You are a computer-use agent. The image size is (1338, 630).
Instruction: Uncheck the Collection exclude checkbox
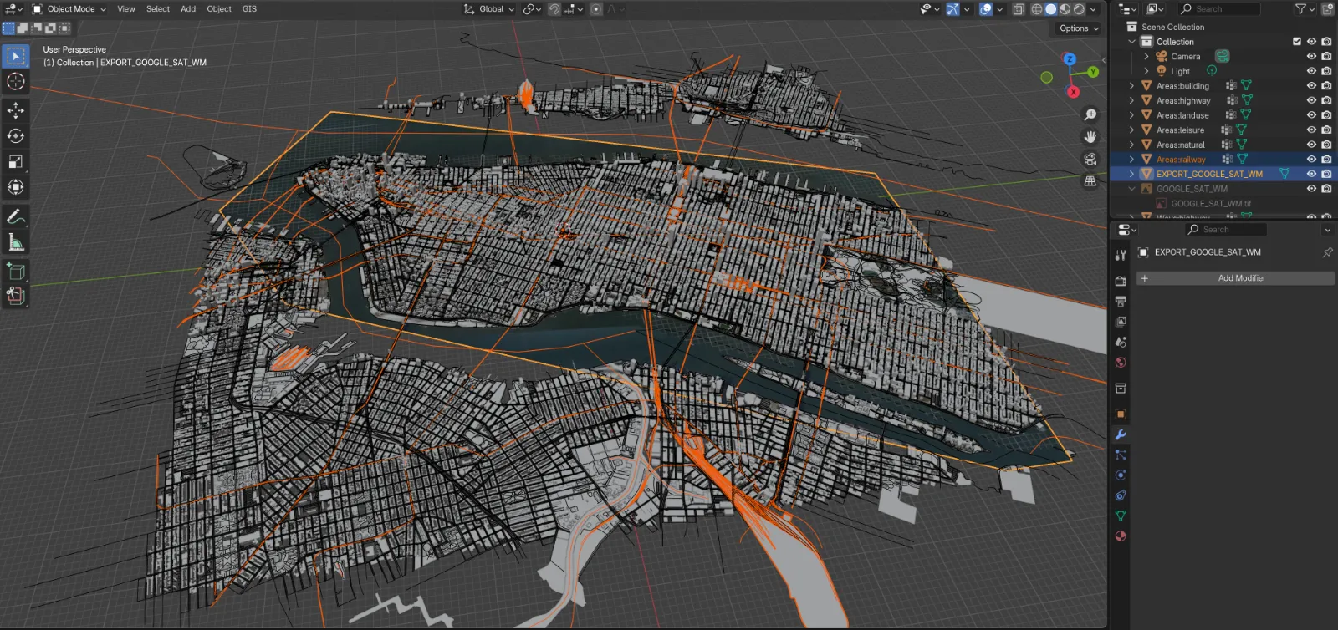point(1297,41)
